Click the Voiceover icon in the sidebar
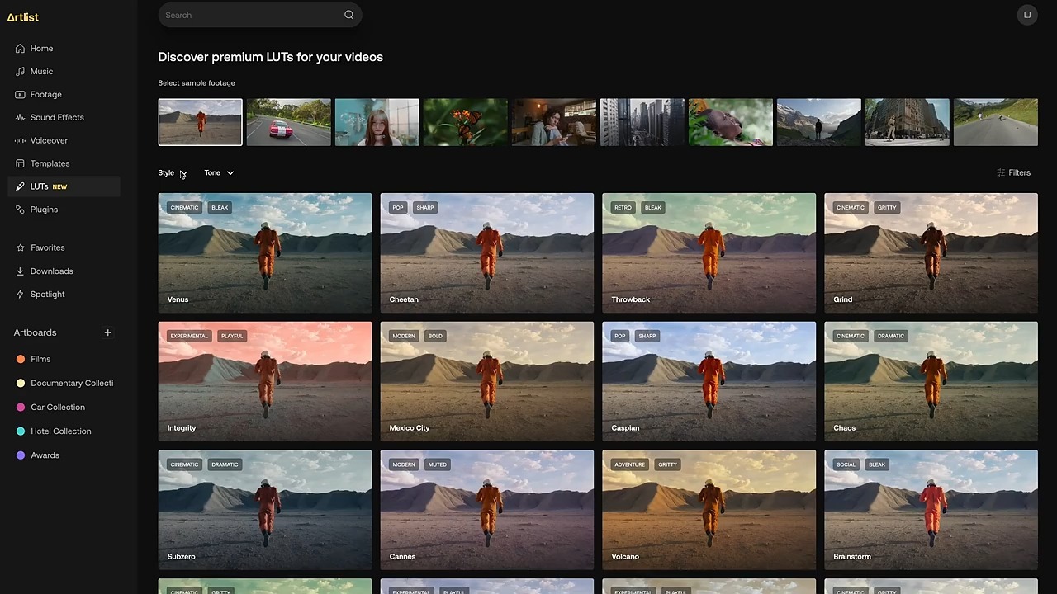The width and height of the screenshot is (1057, 594). click(20, 140)
